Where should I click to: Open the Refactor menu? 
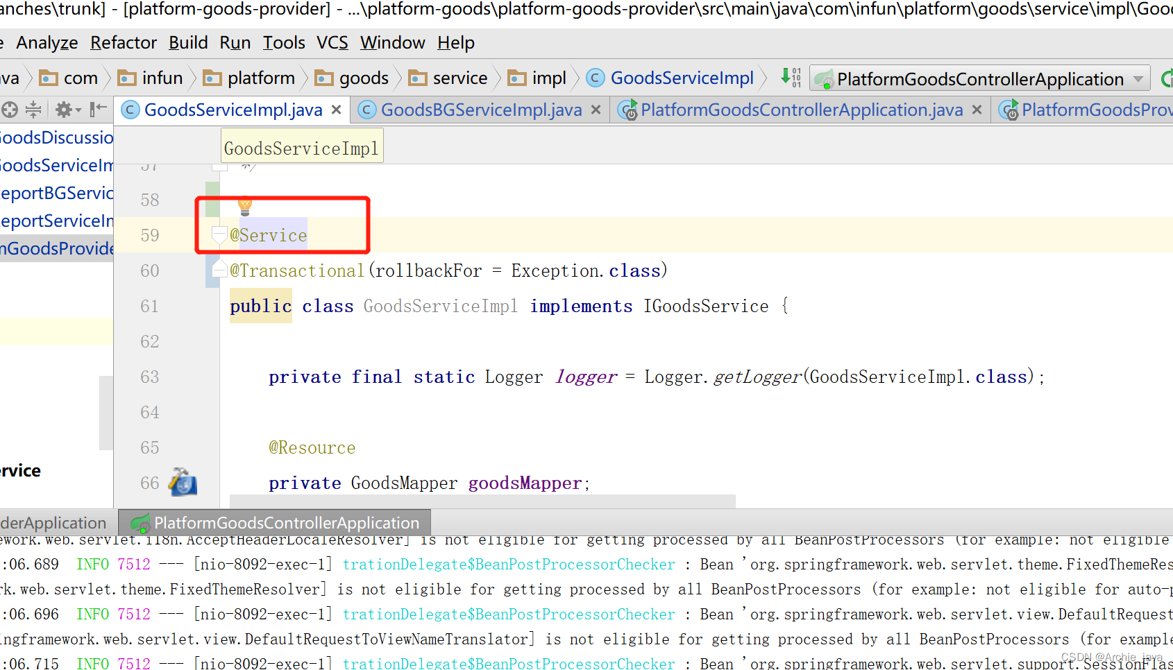tap(124, 43)
